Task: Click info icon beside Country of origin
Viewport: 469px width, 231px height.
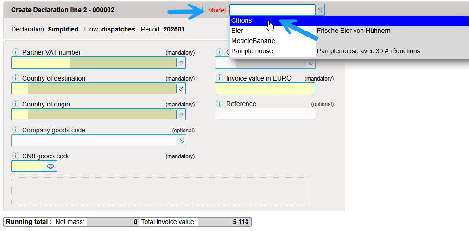Action: click(16, 104)
